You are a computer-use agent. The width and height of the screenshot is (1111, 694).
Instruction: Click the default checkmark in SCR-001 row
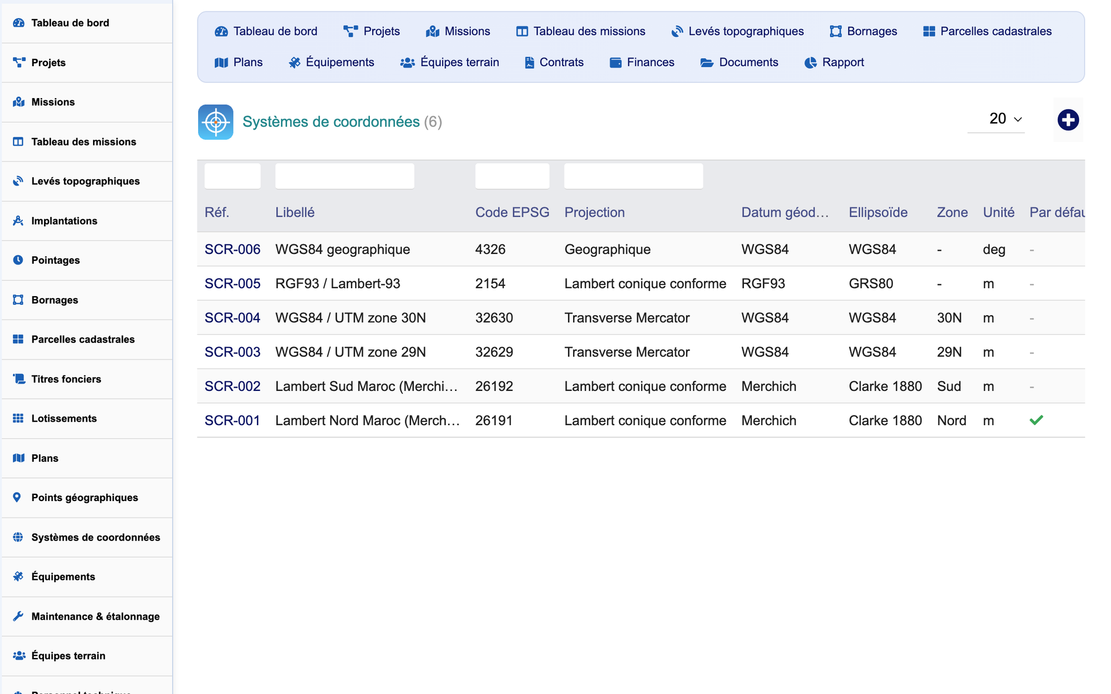[1036, 420]
